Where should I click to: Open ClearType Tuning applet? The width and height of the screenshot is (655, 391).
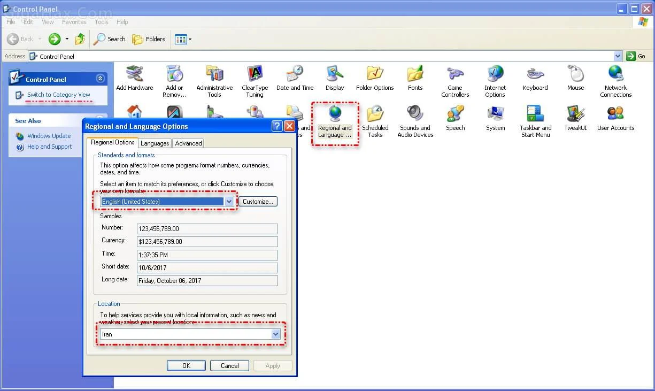click(255, 74)
